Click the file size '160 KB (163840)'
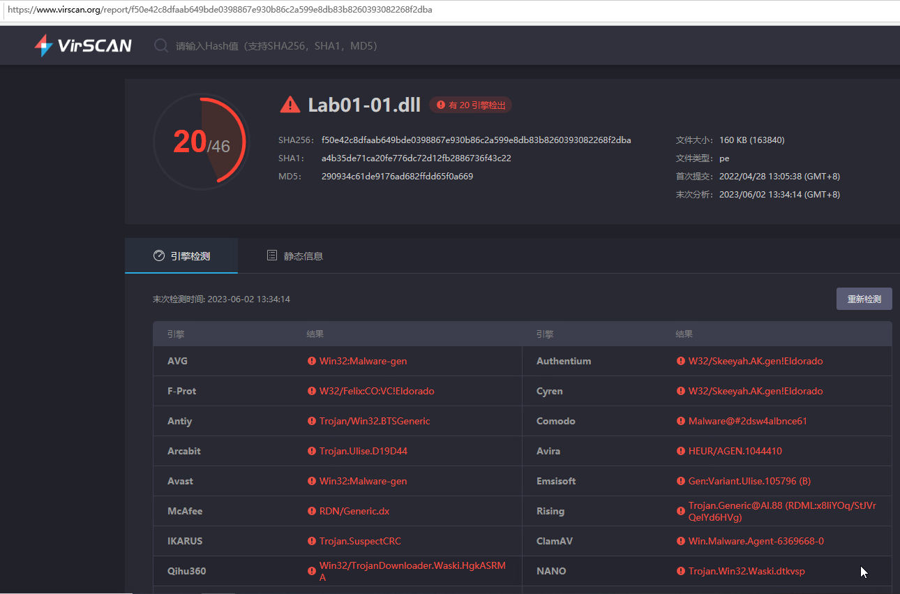The height and width of the screenshot is (594, 900). coord(752,140)
